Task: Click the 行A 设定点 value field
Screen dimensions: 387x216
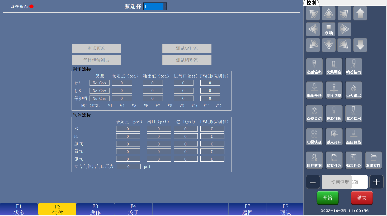Action: (122, 83)
